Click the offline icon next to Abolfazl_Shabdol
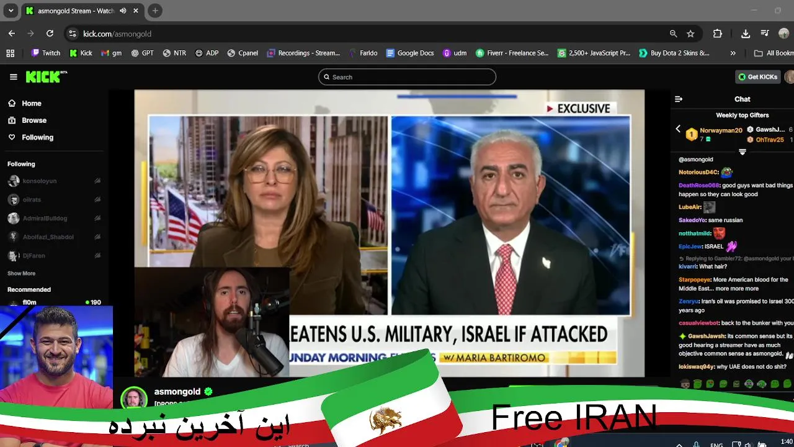This screenshot has height=447, width=794. pos(97,237)
